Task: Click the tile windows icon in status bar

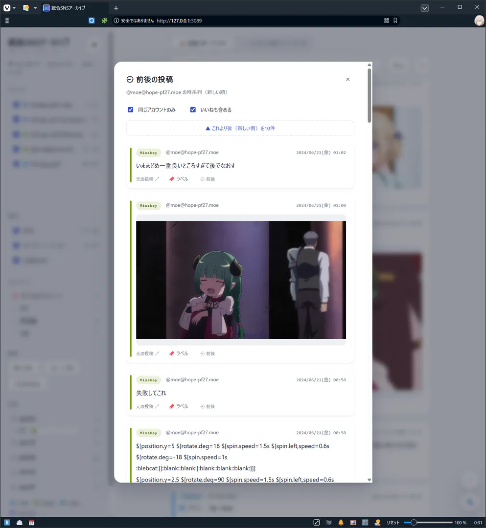Action: tap(365, 523)
